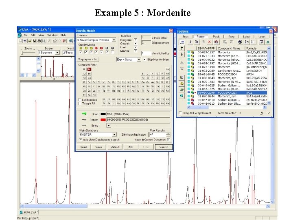Switch to the Scan tab in Toolbox
The width and height of the screenshot is (293, 220).
[x=185, y=37]
